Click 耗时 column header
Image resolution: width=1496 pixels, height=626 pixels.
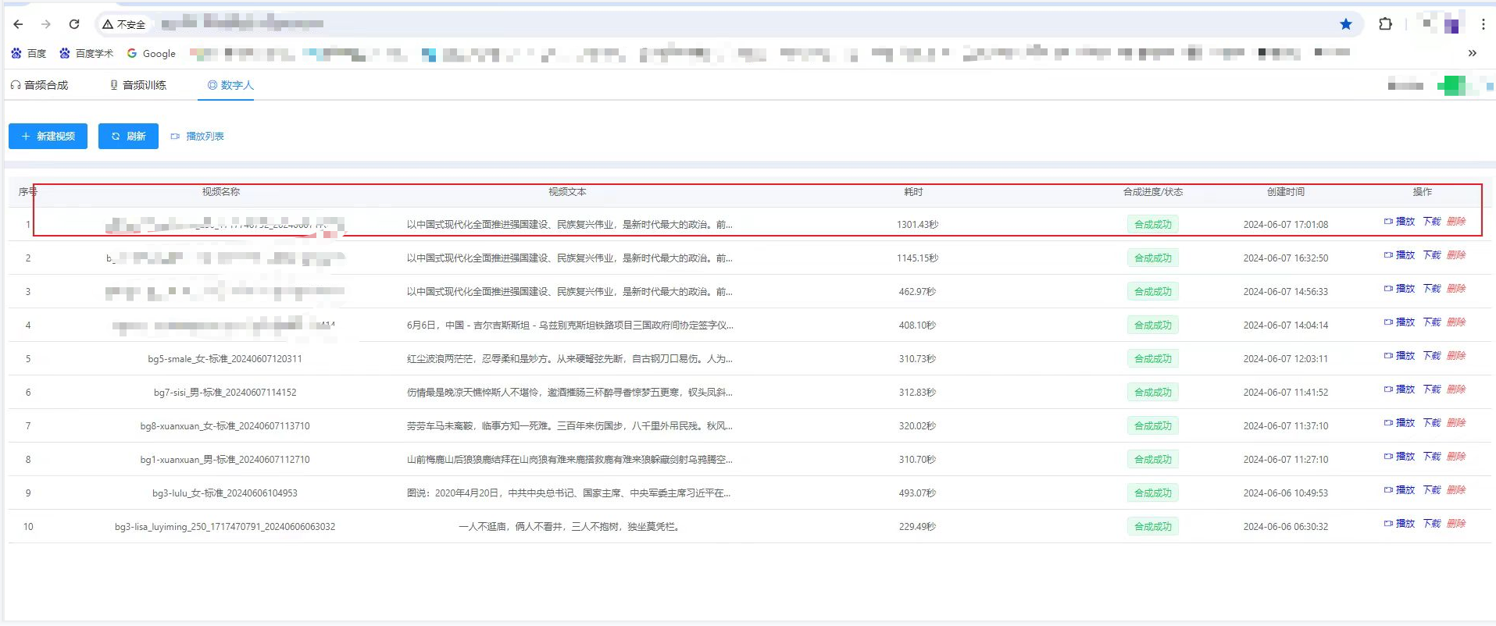point(913,192)
